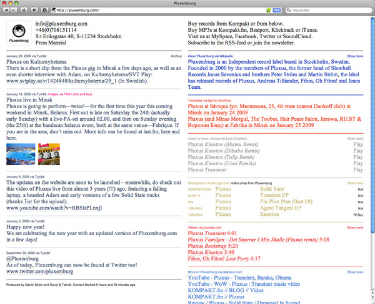Click the pluxemburg.com address field
Viewport: 375px width, 304px height.
click(x=158, y=10)
